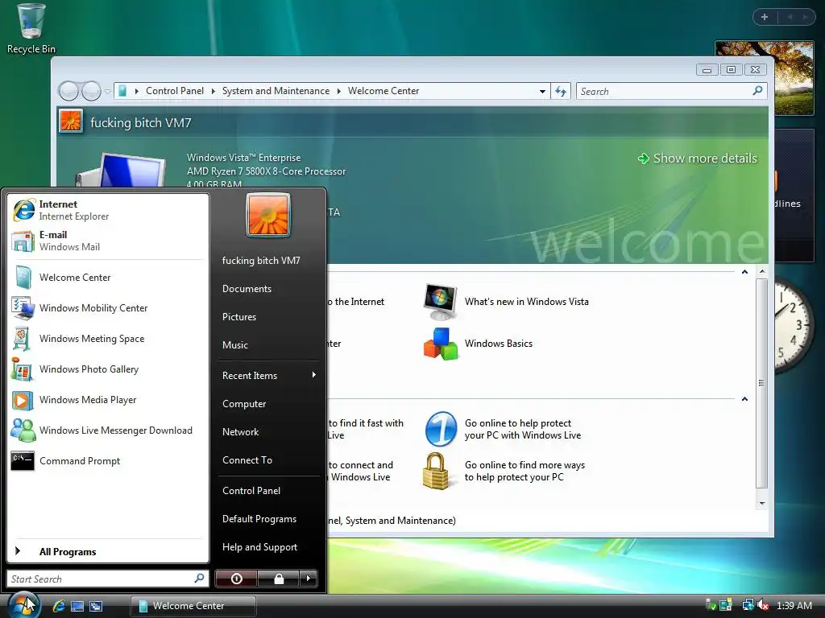Click Show more details link
Image resolution: width=825 pixels, height=618 pixels.
697,159
